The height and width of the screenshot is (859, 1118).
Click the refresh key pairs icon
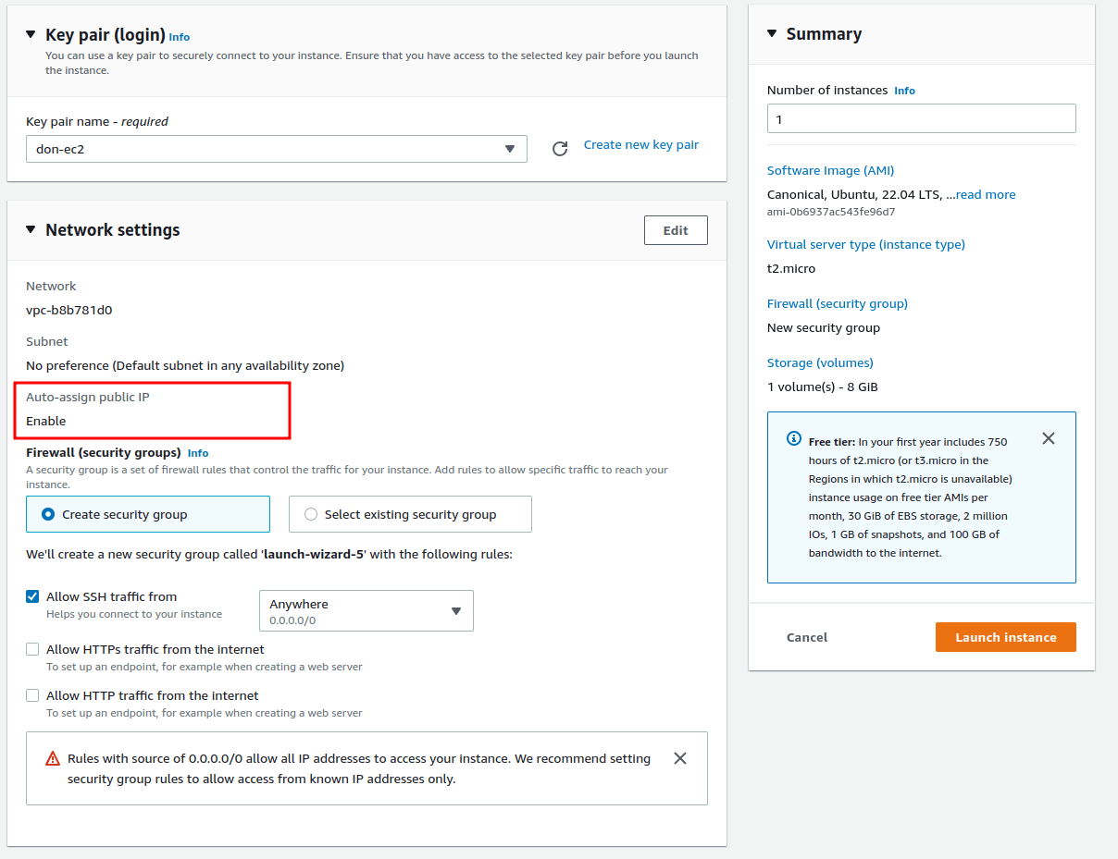pyautogui.click(x=560, y=149)
